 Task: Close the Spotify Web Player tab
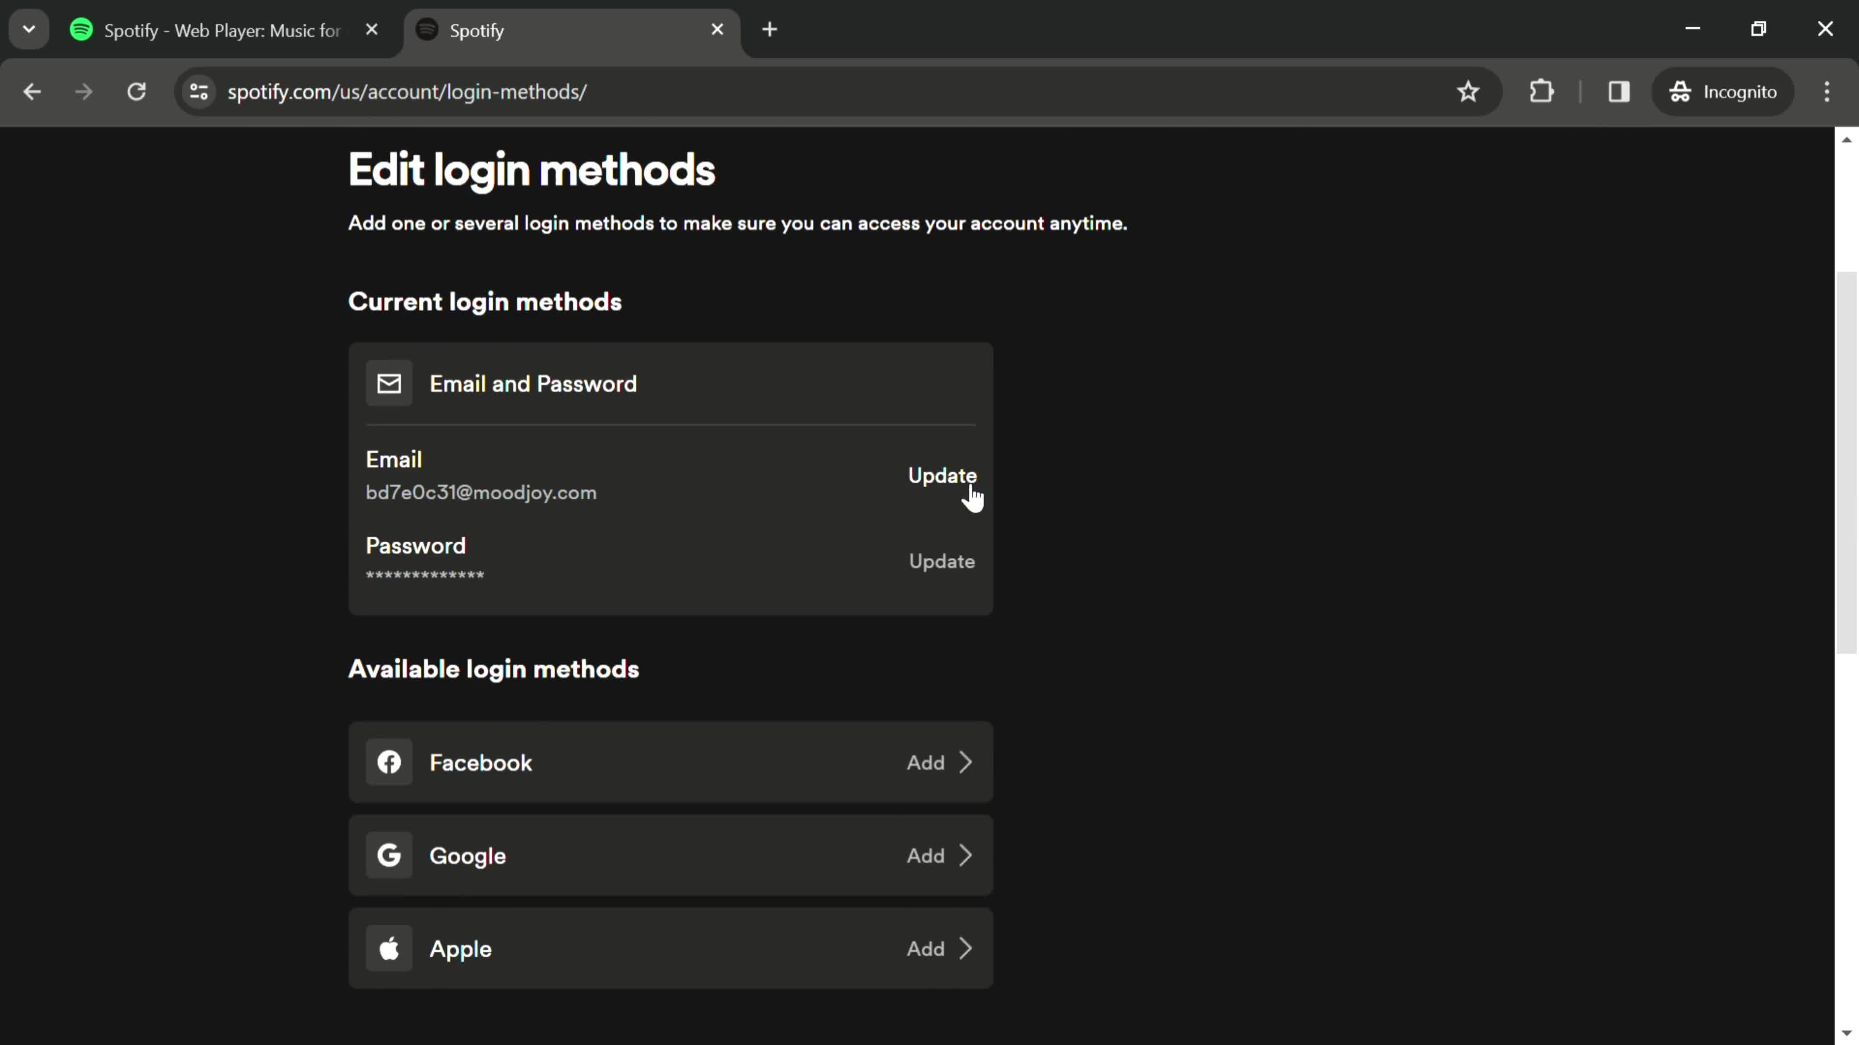(x=372, y=30)
